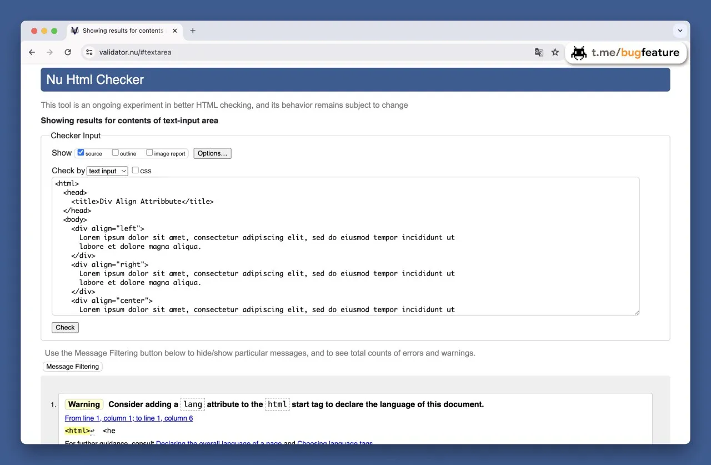Open the site information icon in address bar

(x=89, y=52)
